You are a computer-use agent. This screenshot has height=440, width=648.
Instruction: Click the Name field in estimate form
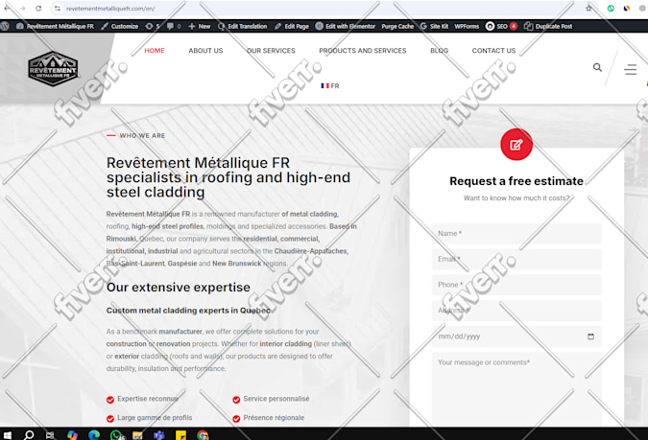(516, 234)
